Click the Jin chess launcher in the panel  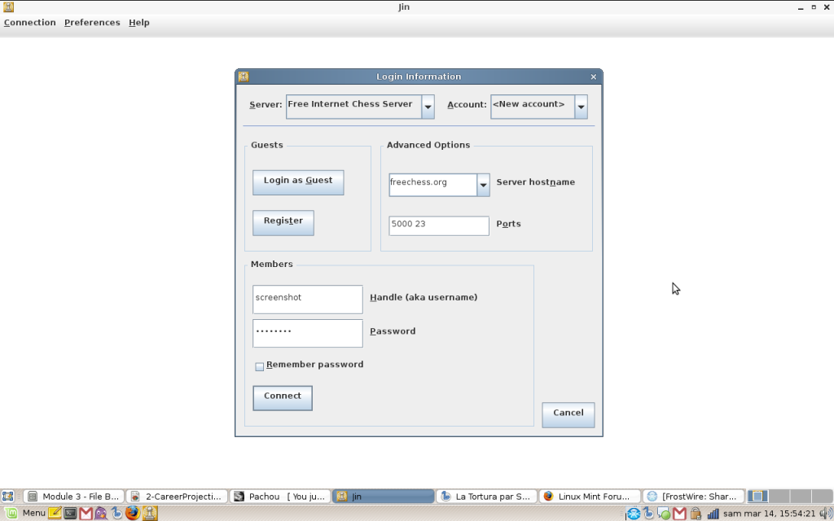pos(150,513)
